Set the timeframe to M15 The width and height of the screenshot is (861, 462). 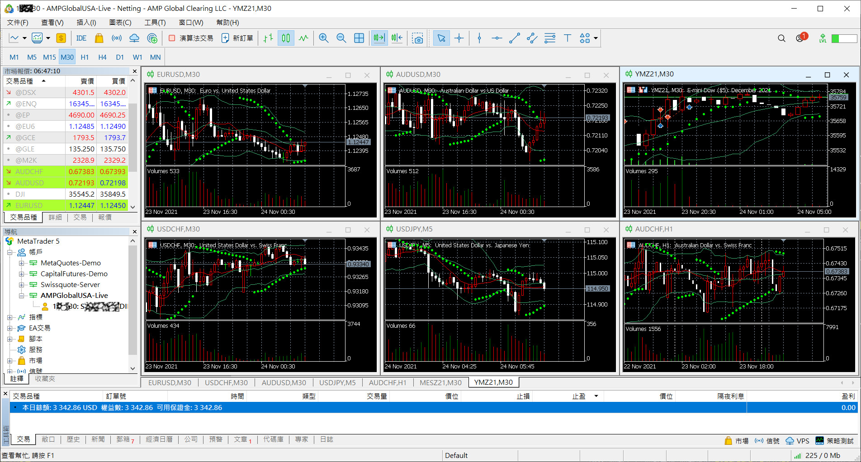(x=49, y=57)
